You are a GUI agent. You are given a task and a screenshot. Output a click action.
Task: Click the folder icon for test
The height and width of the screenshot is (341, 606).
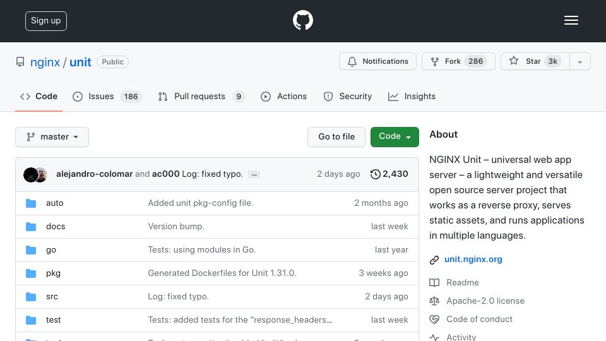click(31, 320)
